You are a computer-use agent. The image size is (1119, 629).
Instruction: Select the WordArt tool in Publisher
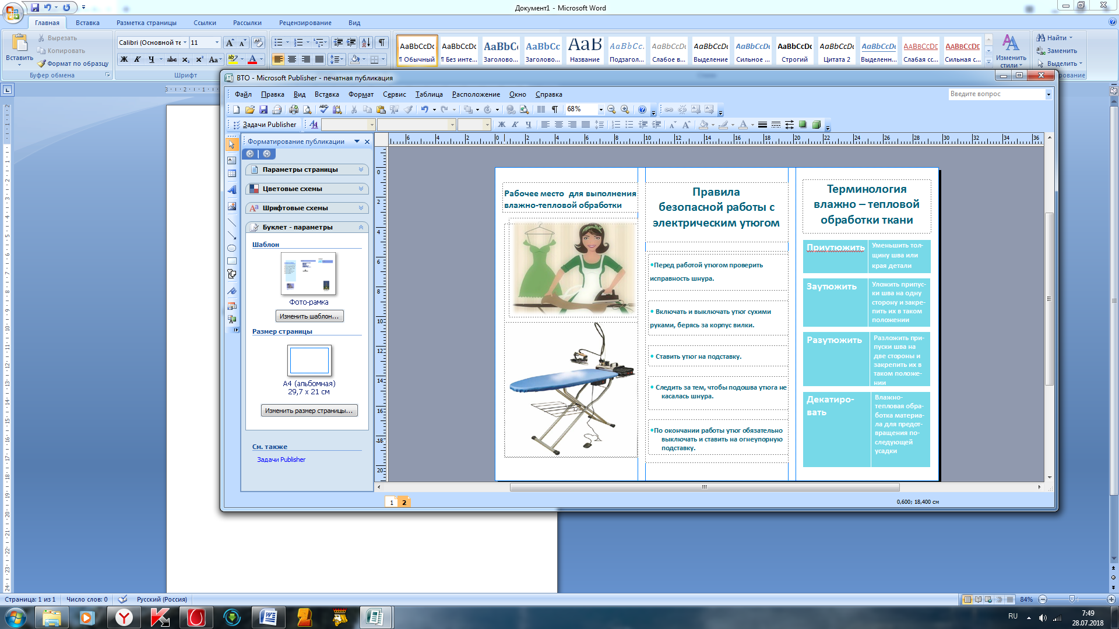click(232, 190)
